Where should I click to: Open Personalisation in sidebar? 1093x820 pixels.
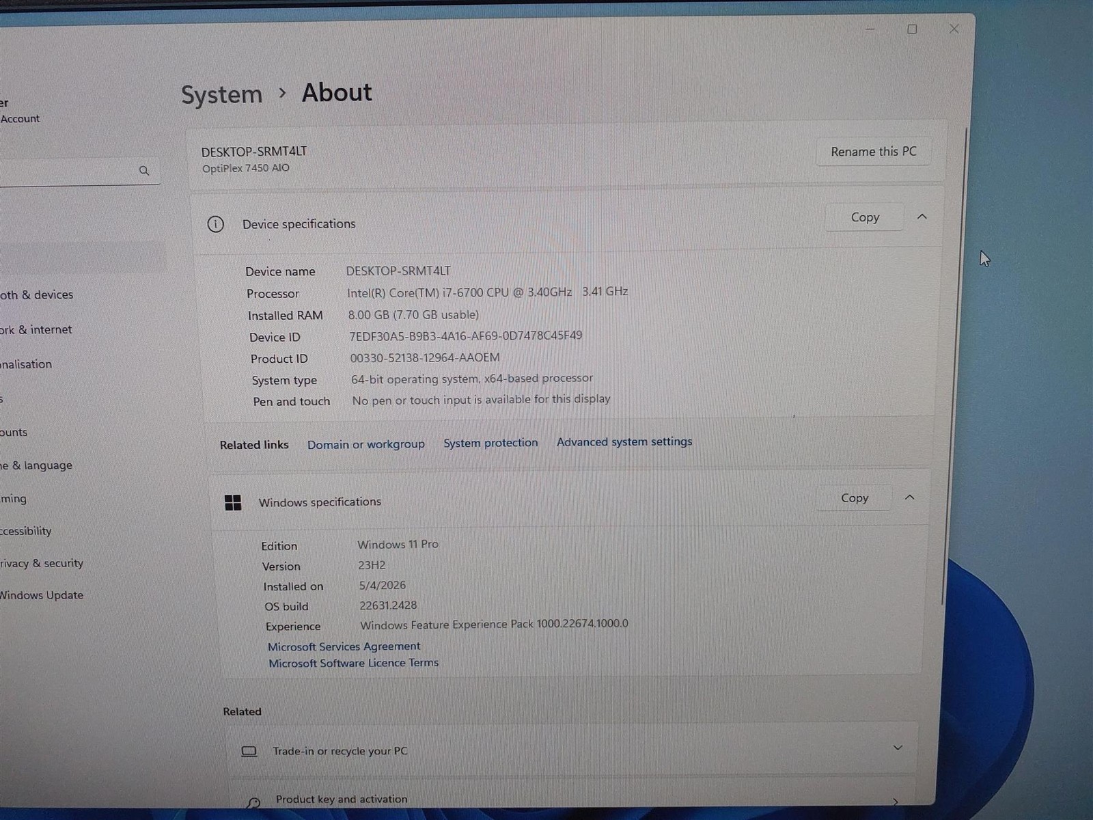tap(26, 364)
